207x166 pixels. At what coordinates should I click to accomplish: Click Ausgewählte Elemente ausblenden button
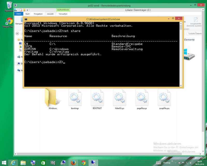[196, 22]
